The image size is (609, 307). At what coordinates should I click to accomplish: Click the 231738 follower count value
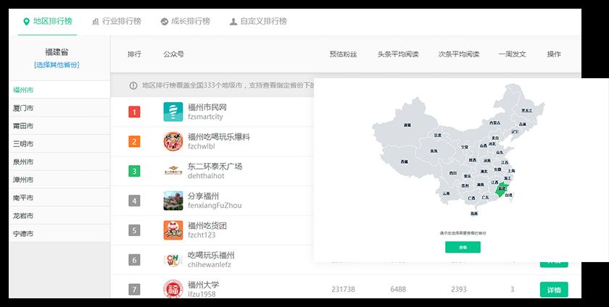[344, 290]
